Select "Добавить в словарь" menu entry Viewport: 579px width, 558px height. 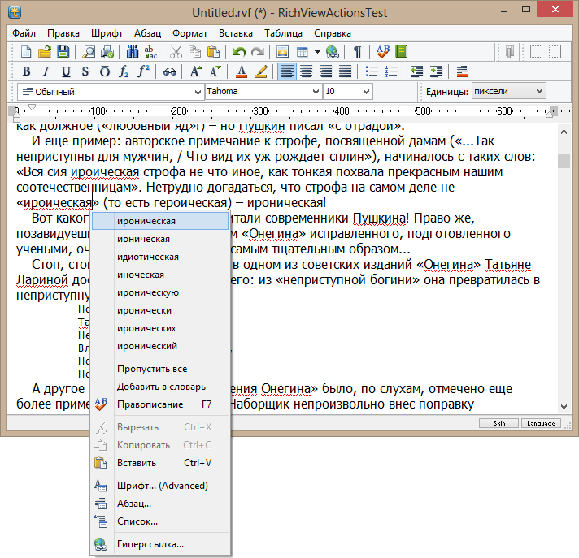point(161,387)
